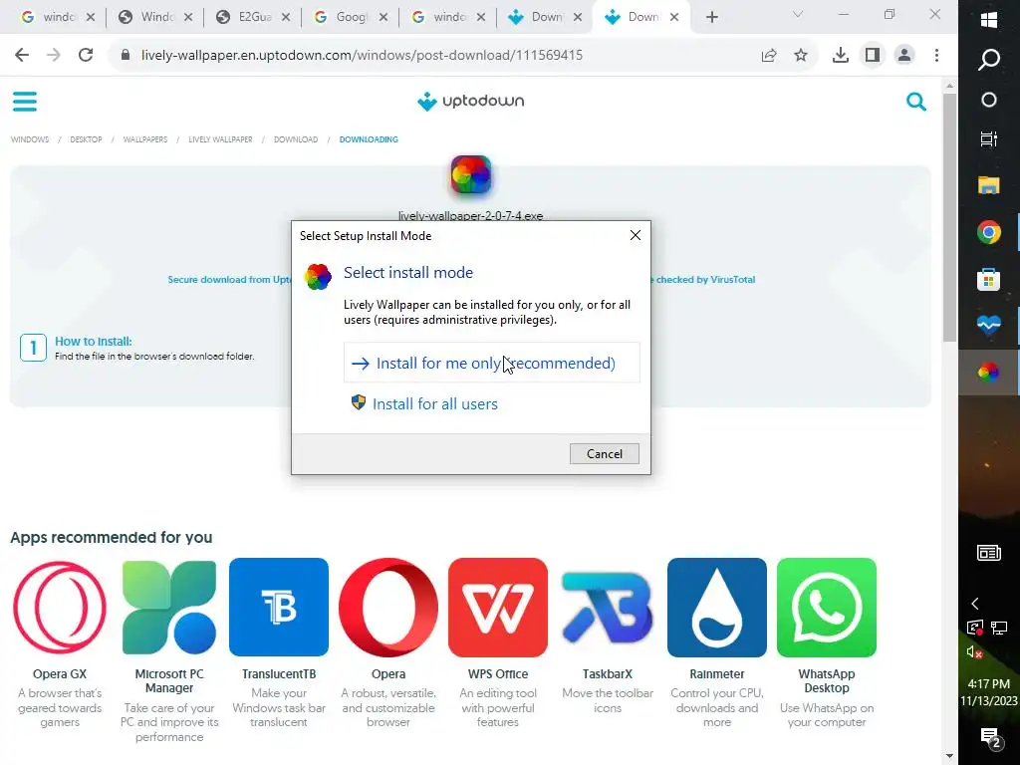The height and width of the screenshot is (765, 1020).
Task: Open Uptodown site search magnifier
Action: [916, 102]
